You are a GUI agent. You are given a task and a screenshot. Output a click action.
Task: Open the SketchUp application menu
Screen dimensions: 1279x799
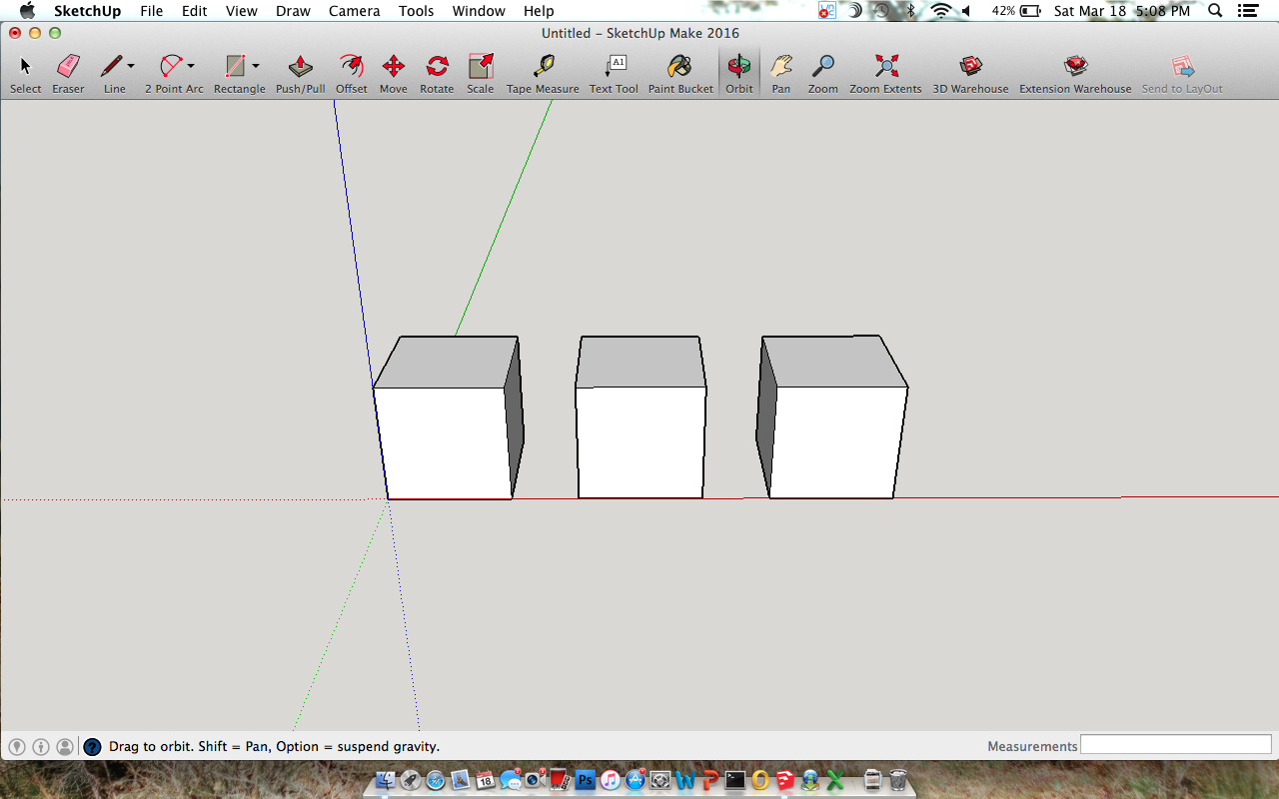(87, 11)
